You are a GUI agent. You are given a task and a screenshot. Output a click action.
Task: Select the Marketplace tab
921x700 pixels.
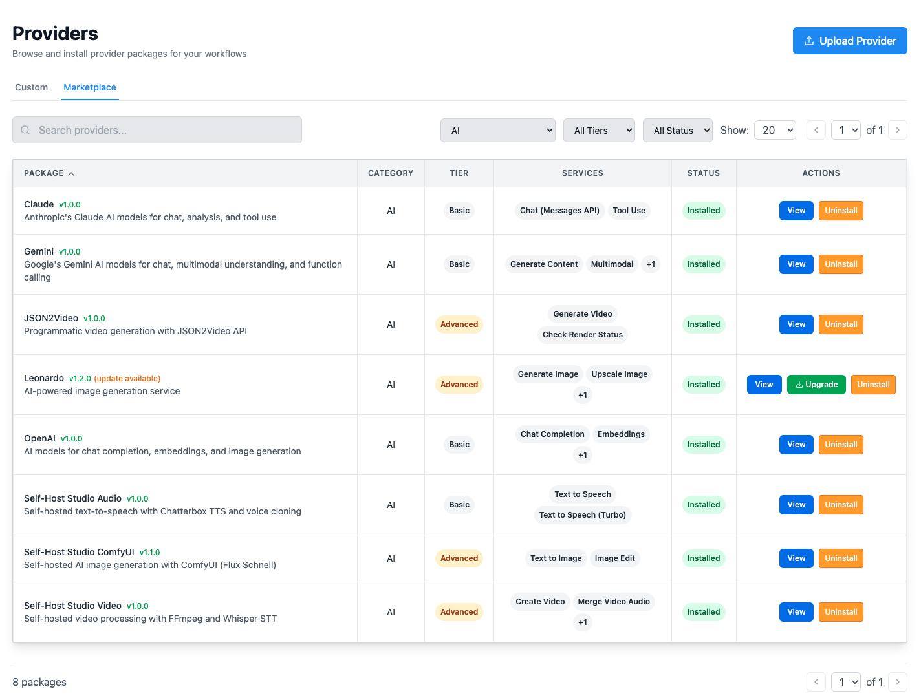(x=89, y=87)
